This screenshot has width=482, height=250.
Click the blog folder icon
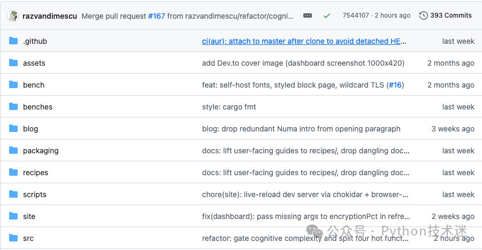coord(13,128)
